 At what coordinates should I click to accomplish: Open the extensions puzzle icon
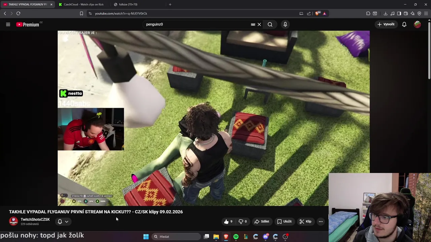(368, 13)
